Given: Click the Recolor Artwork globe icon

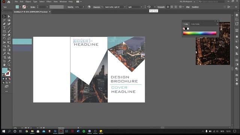Looking at the screenshot, I should click(x=89, y=7).
